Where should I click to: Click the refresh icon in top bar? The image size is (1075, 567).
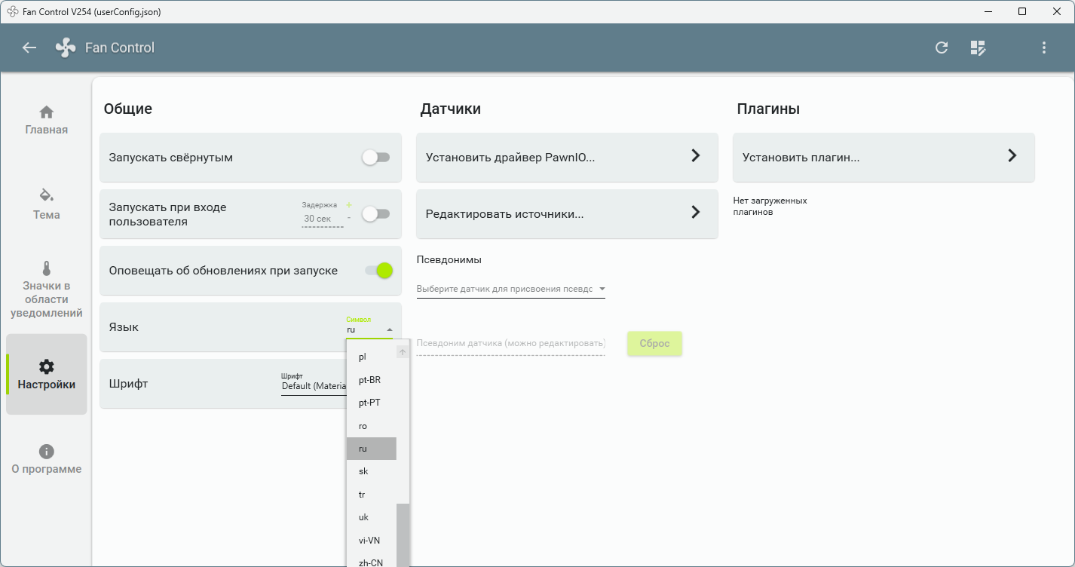(942, 48)
